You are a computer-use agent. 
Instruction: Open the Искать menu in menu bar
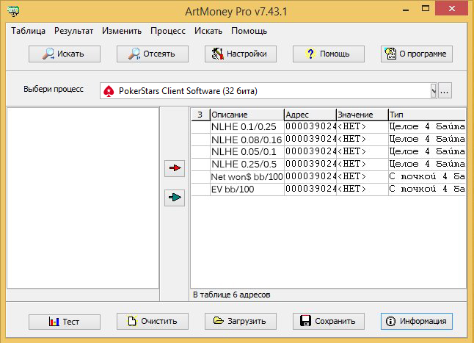coord(208,31)
